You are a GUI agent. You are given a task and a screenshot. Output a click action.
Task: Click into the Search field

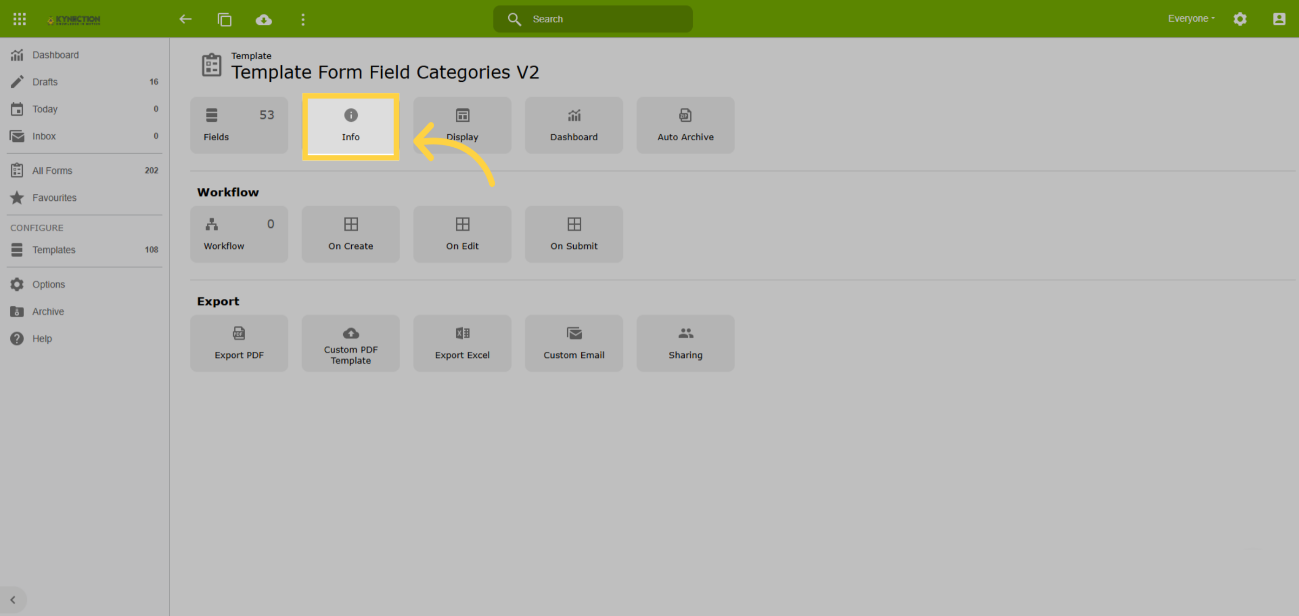[593, 19]
